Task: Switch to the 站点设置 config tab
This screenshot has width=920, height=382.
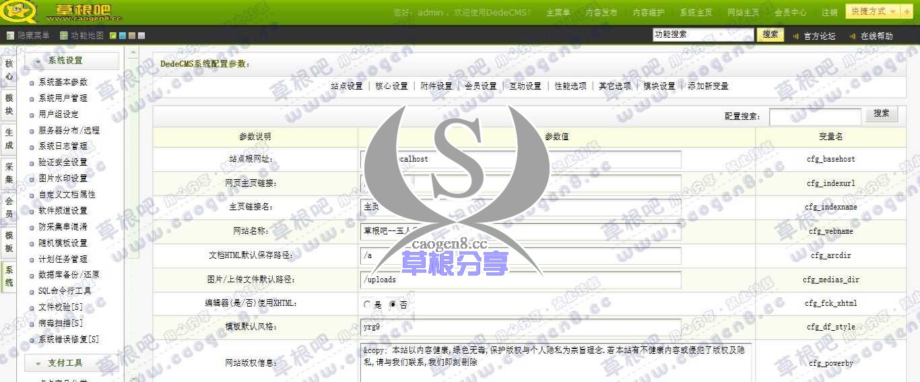Action: [347, 86]
